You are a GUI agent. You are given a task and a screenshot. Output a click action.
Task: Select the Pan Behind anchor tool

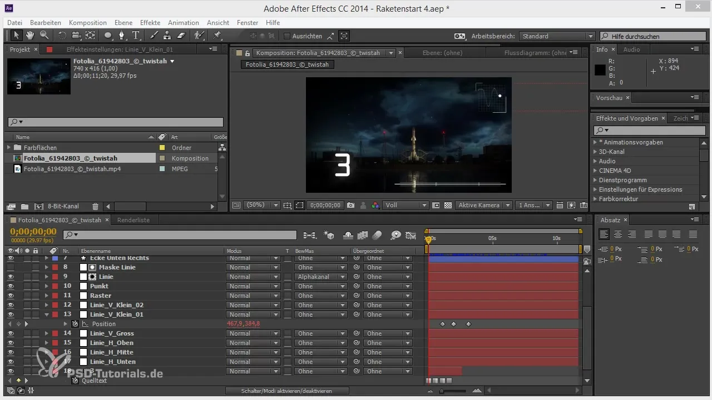click(90, 36)
